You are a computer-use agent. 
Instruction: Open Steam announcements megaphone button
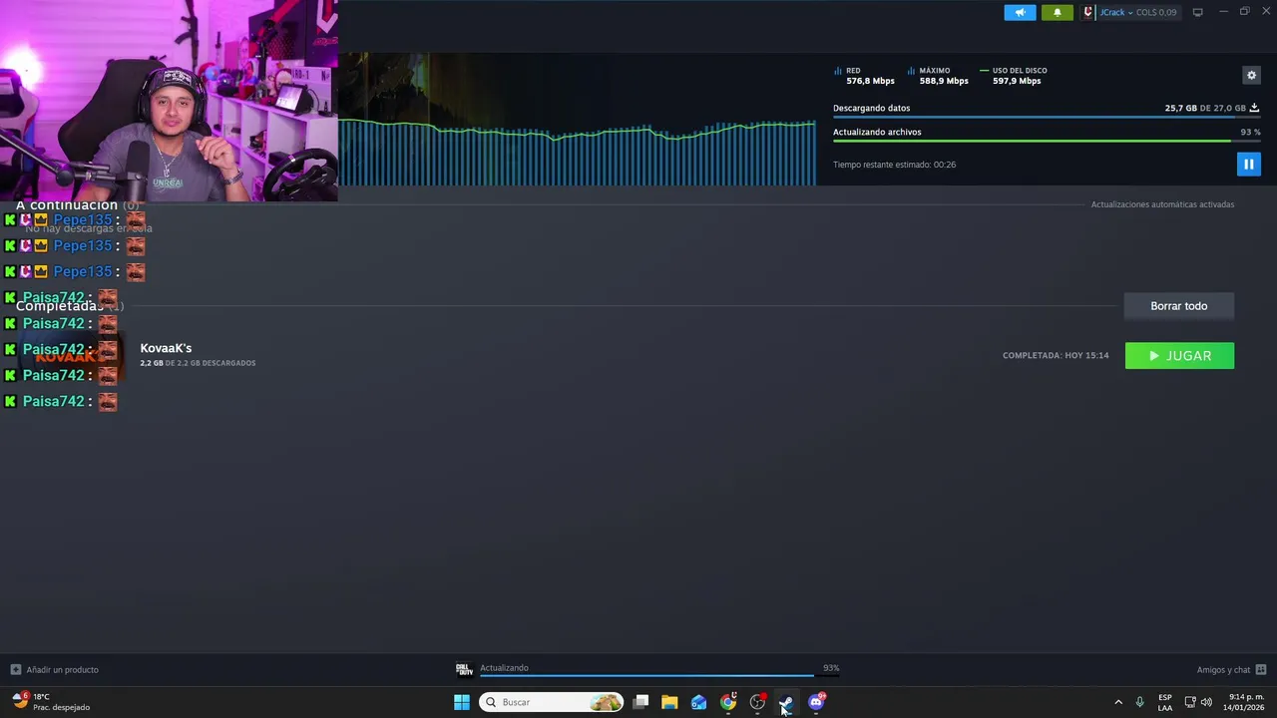pyautogui.click(x=1020, y=12)
